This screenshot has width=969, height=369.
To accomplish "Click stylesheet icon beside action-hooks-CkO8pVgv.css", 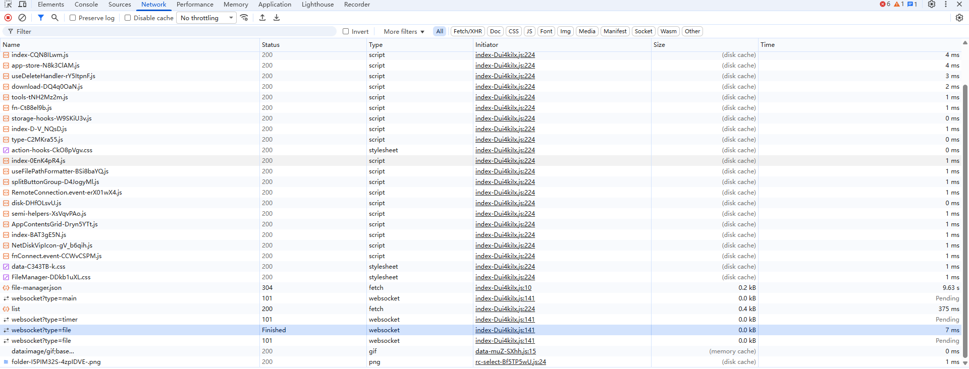I will coord(6,150).
